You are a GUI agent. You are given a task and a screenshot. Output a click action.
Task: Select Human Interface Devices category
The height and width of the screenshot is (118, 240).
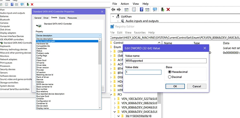12,36
